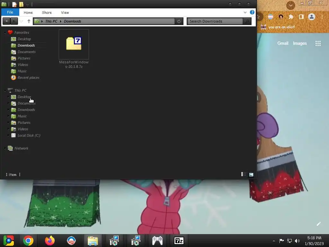Open Gmail link in Chrome window
The width and height of the screenshot is (329, 247).
coord(283,43)
